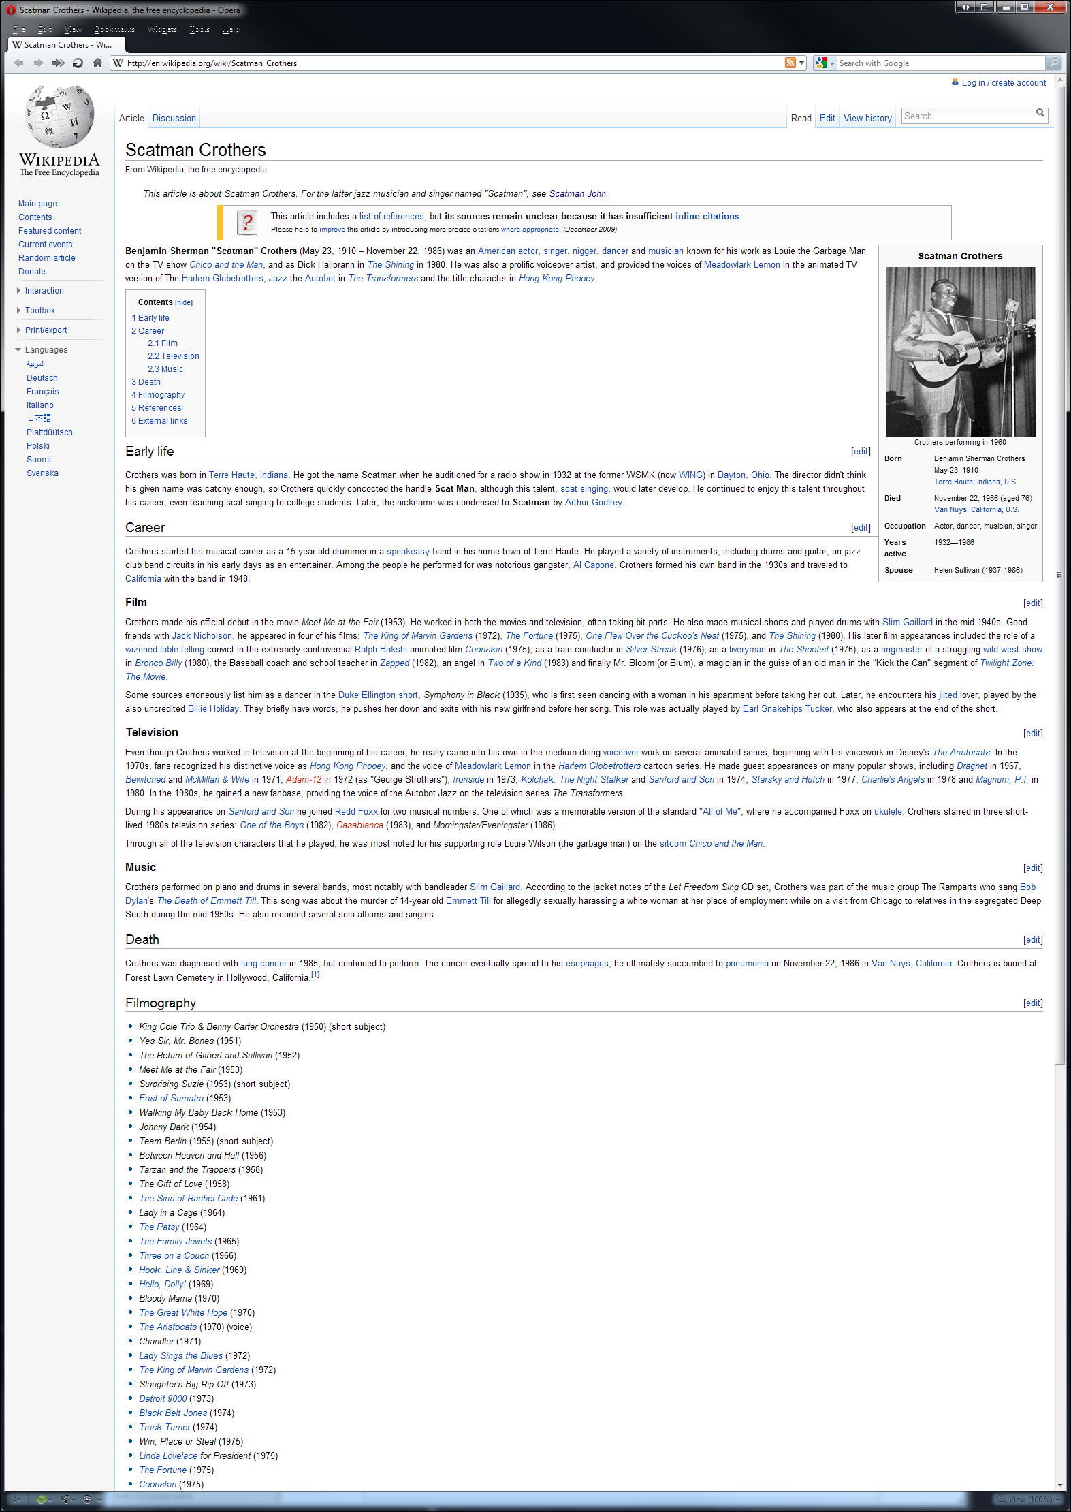This screenshot has width=1071, height=1512.
Task: Click the Wikipedia search magnifier icon
Action: (1040, 113)
